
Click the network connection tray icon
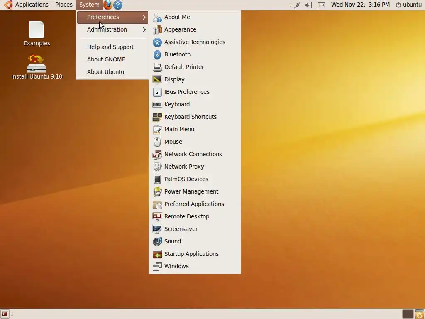tap(297, 5)
